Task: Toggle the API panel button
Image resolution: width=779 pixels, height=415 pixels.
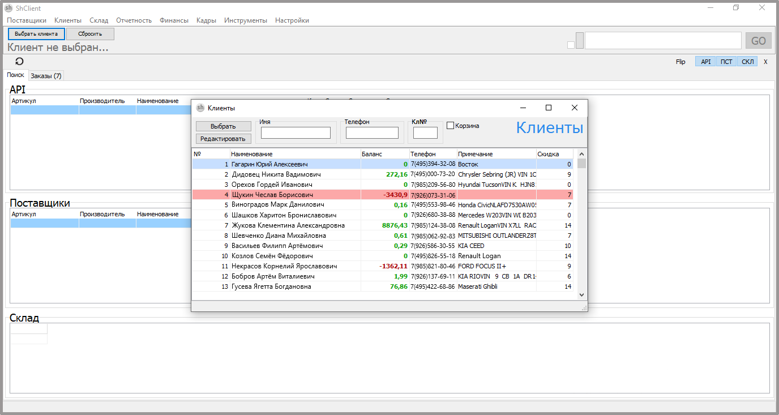Action: (x=705, y=62)
